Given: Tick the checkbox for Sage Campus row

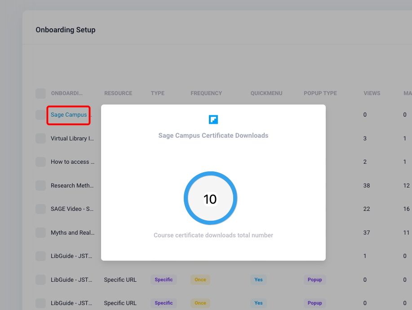Looking at the screenshot, I should point(41,115).
